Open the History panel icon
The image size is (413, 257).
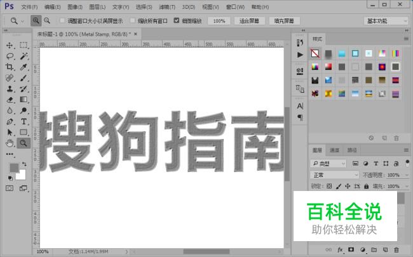tap(300, 43)
